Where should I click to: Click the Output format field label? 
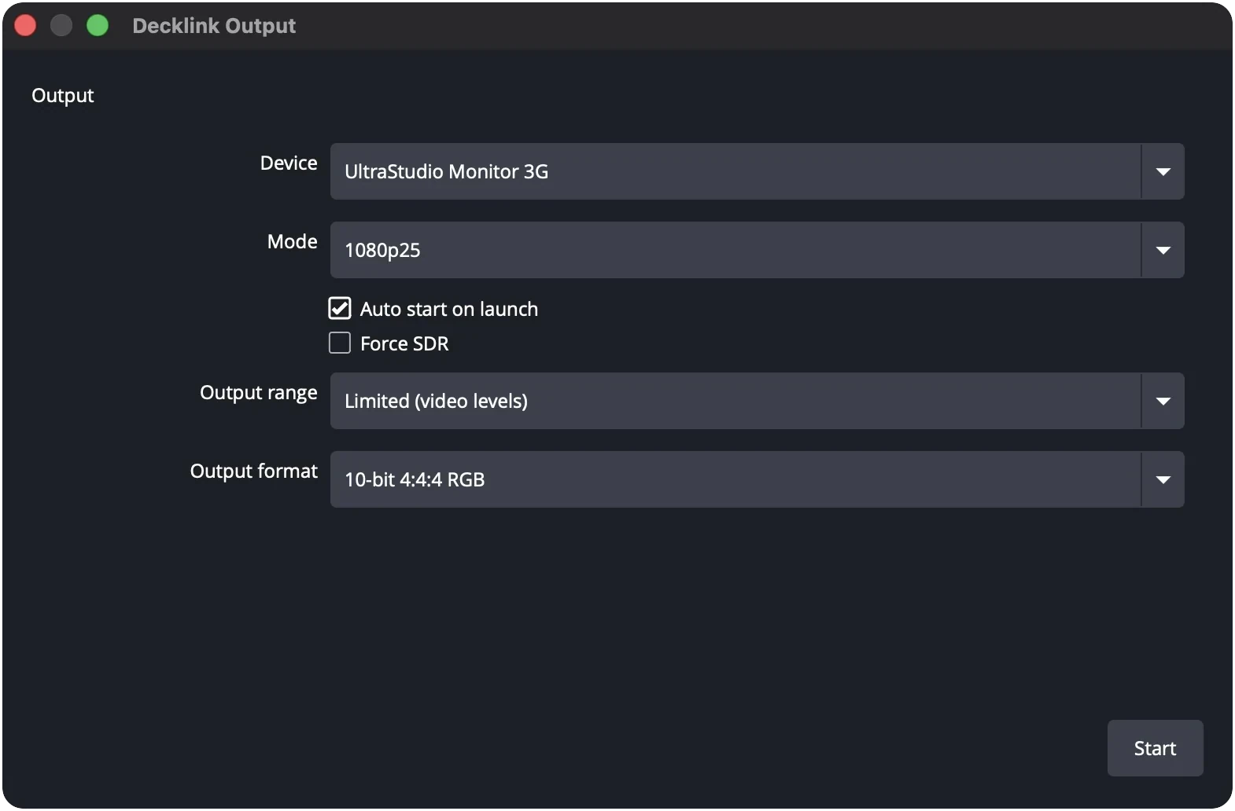click(x=254, y=471)
